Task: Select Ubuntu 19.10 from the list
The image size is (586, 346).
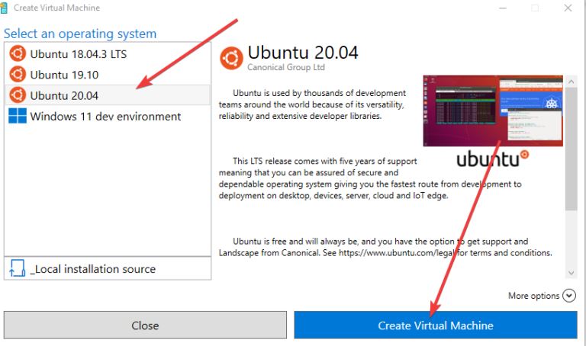Action: pyautogui.click(x=108, y=74)
